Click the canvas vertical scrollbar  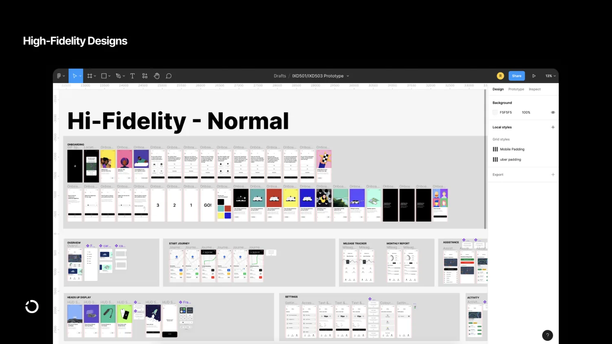point(485,159)
